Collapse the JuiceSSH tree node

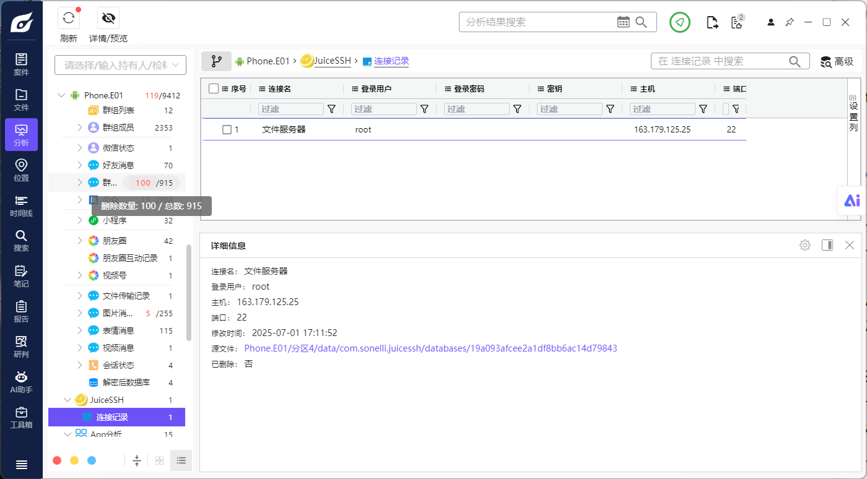[x=68, y=400]
